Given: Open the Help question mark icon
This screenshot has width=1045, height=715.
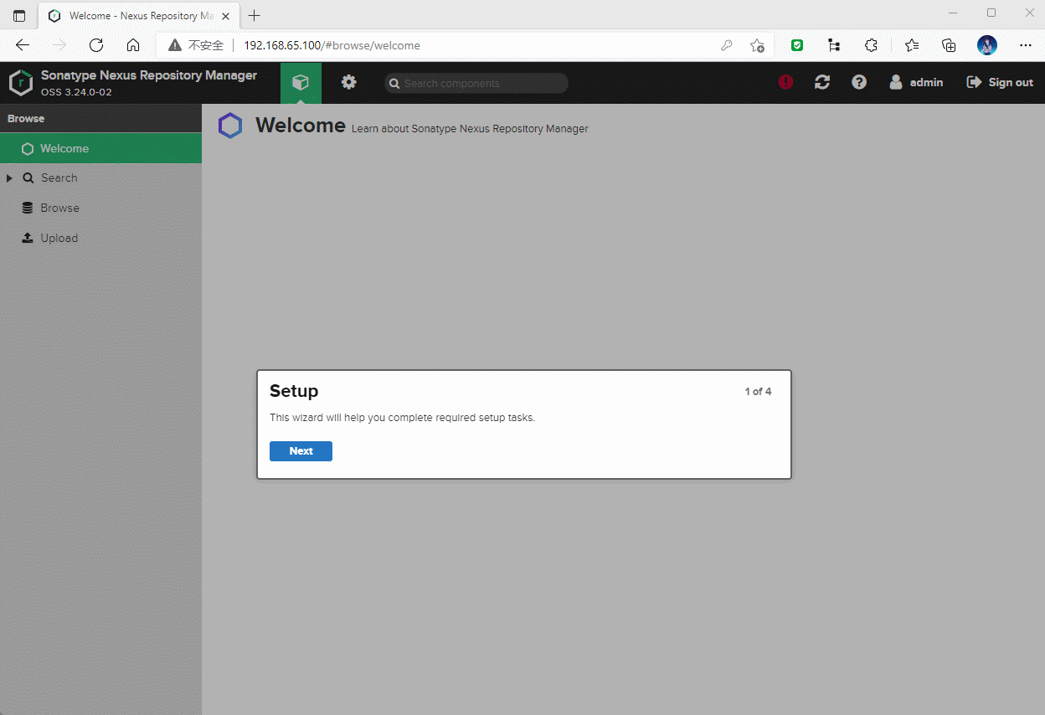Looking at the screenshot, I should [x=859, y=82].
